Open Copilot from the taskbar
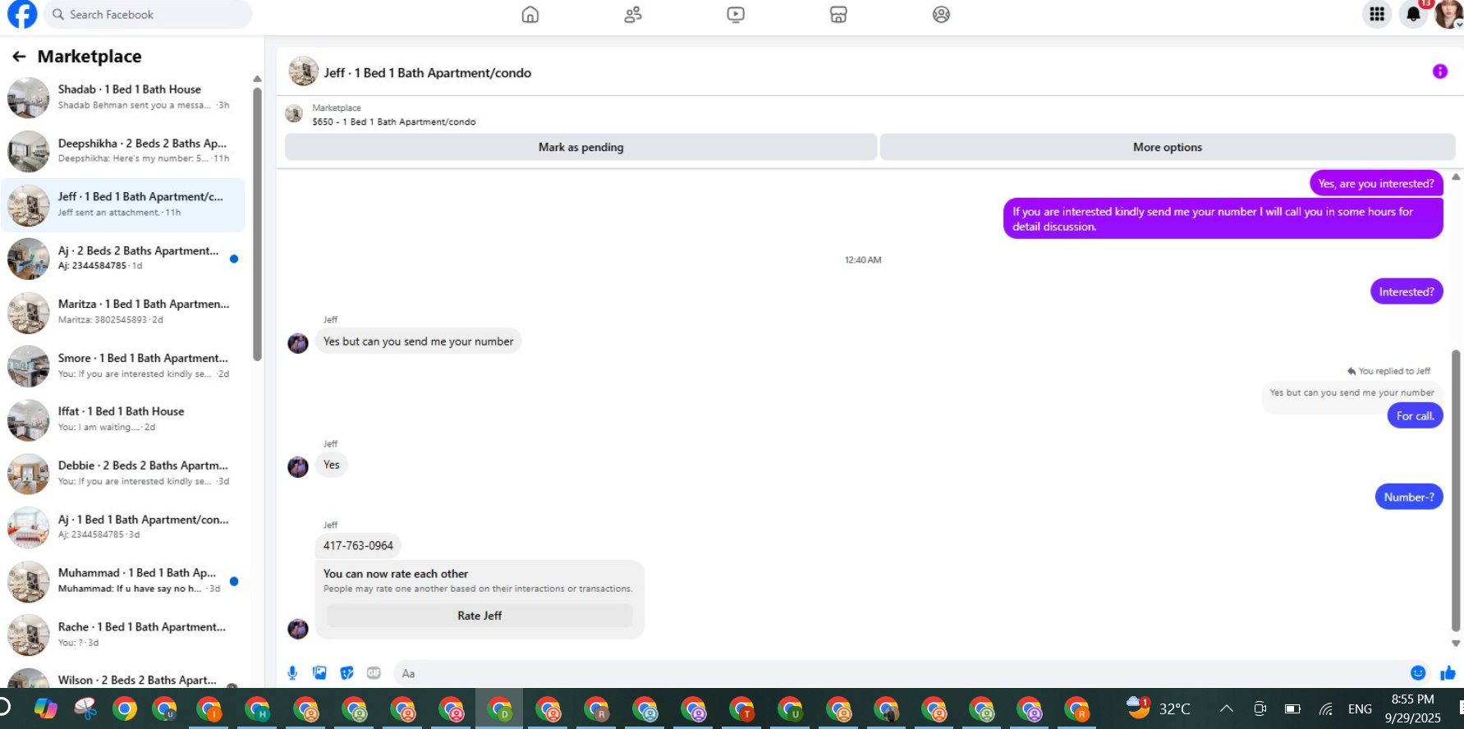The width and height of the screenshot is (1464, 729). pyautogui.click(x=46, y=708)
